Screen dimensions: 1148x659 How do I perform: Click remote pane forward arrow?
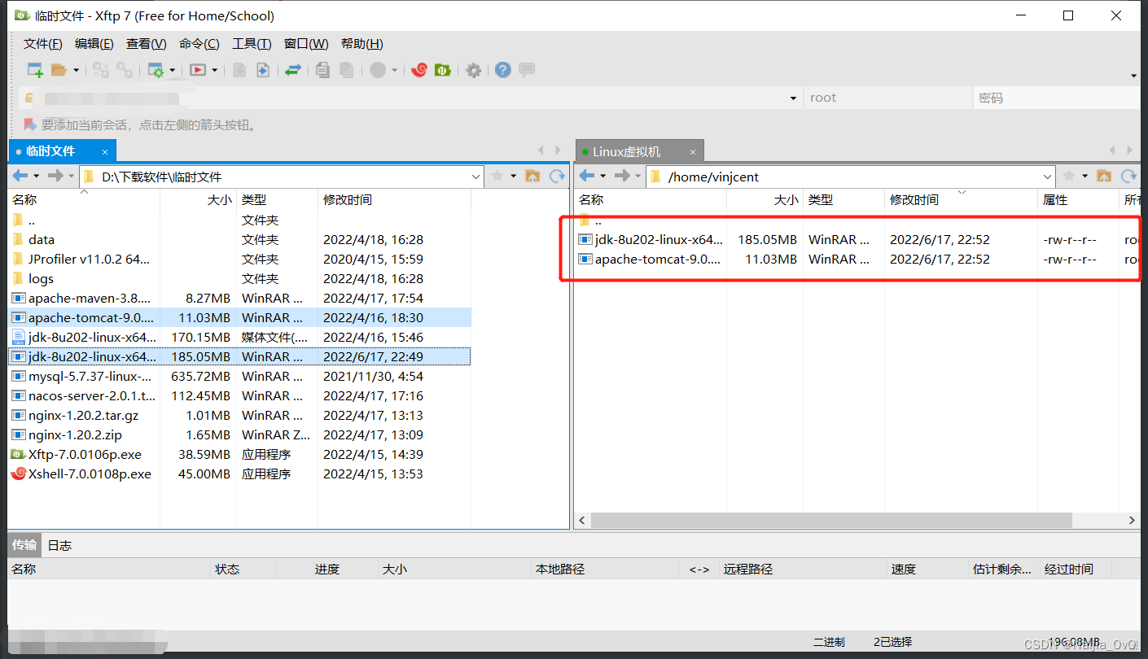622,176
